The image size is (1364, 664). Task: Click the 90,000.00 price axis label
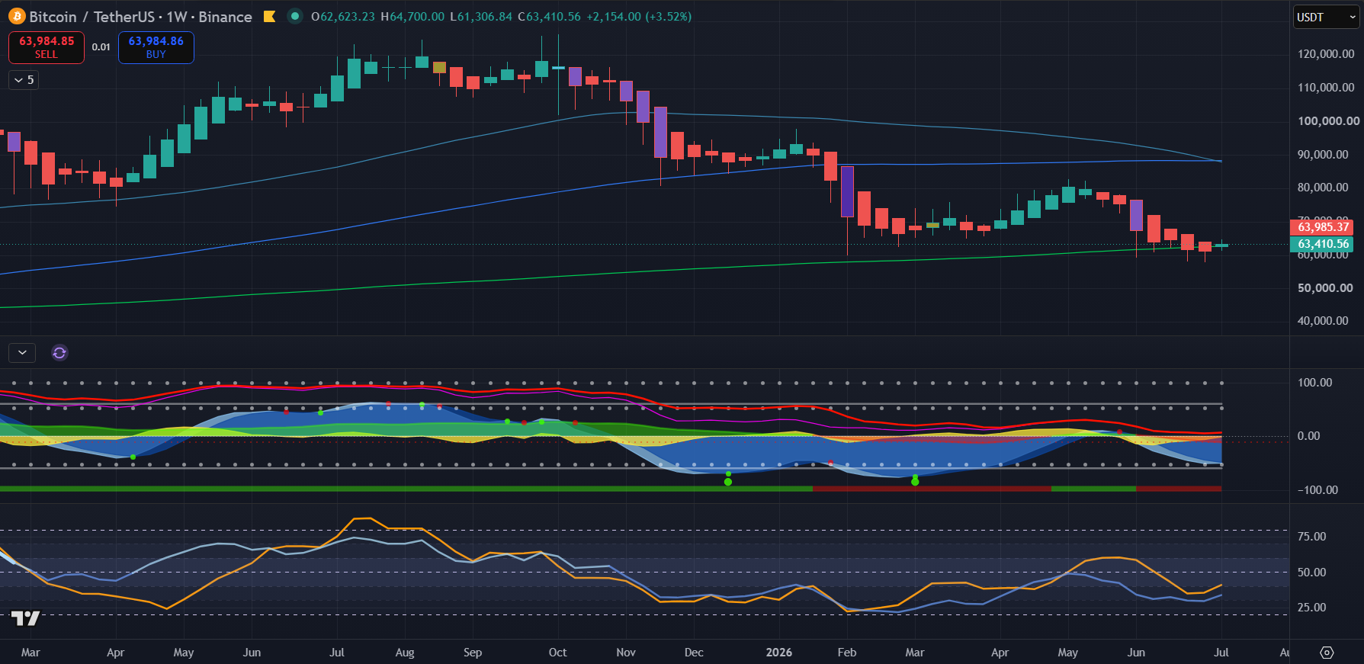(1323, 154)
